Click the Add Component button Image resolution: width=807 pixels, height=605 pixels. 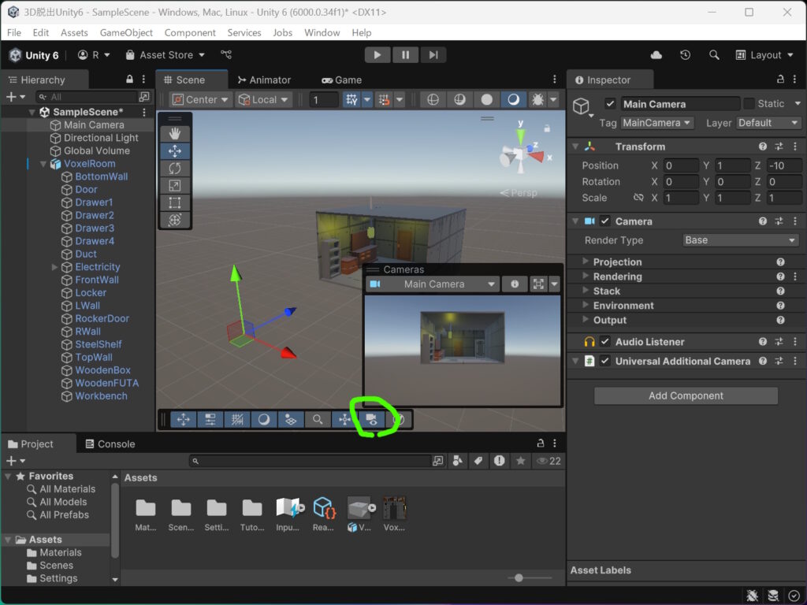pyautogui.click(x=686, y=395)
